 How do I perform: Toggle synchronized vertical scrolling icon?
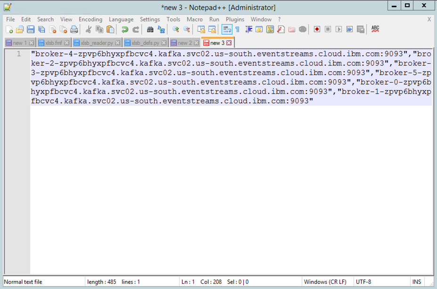(201, 29)
